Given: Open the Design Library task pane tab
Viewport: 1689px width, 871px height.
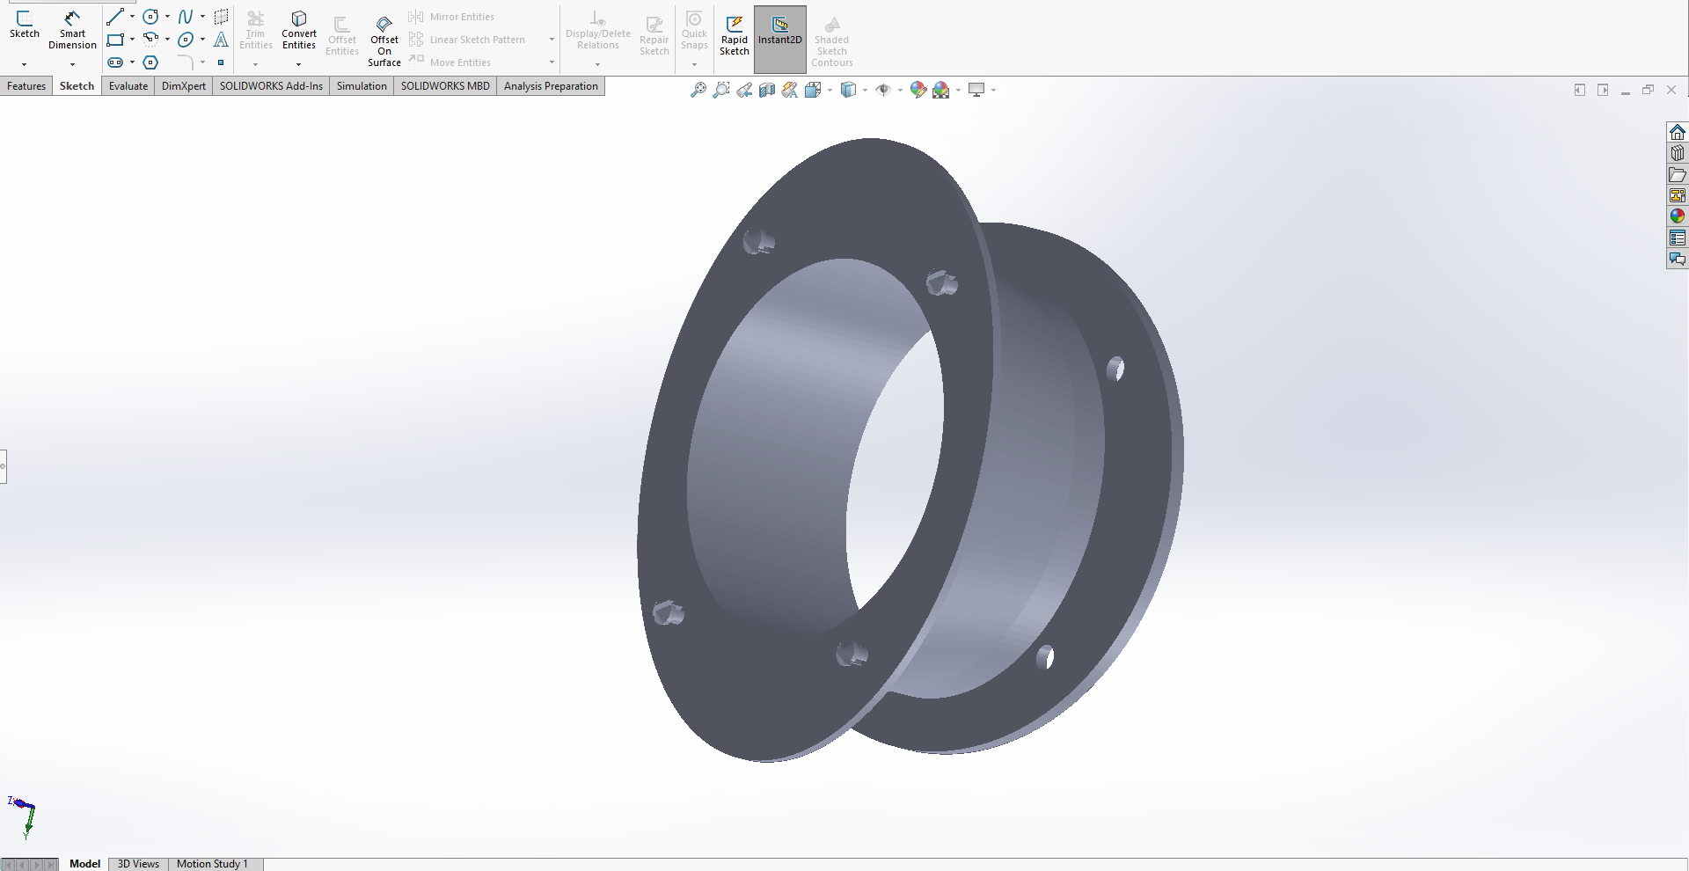Looking at the screenshot, I should [x=1677, y=153].
